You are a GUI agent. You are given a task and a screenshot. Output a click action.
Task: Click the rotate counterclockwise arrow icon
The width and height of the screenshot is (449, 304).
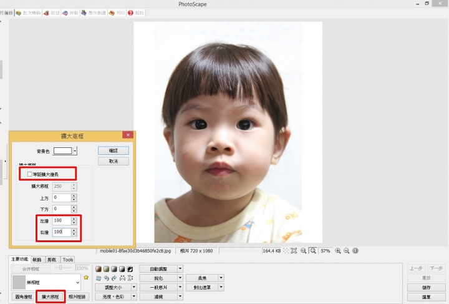pyautogui.click(x=107, y=278)
